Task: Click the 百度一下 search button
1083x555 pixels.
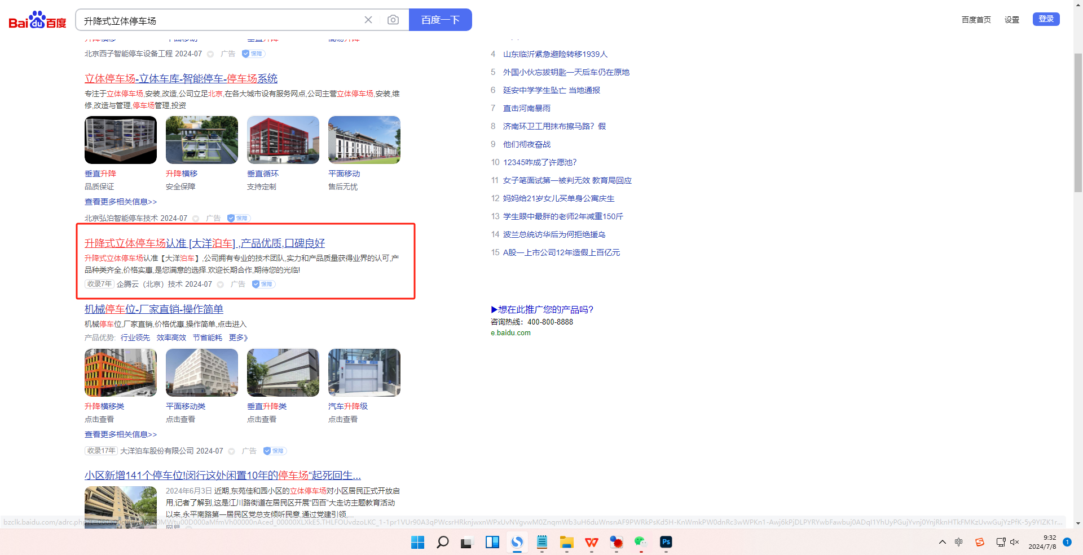Action: [441, 20]
